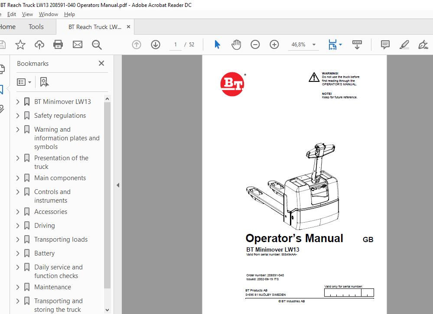Expand Accessories bookmark
433x314 pixels.
pyautogui.click(x=18, y=212)
